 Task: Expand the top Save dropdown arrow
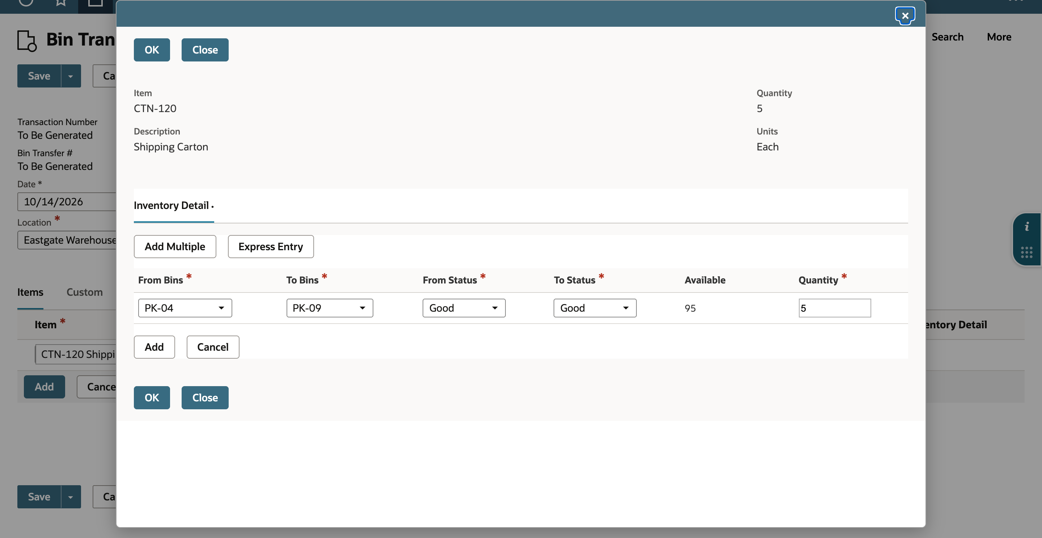pyautogui.click(x=71, y=76)
